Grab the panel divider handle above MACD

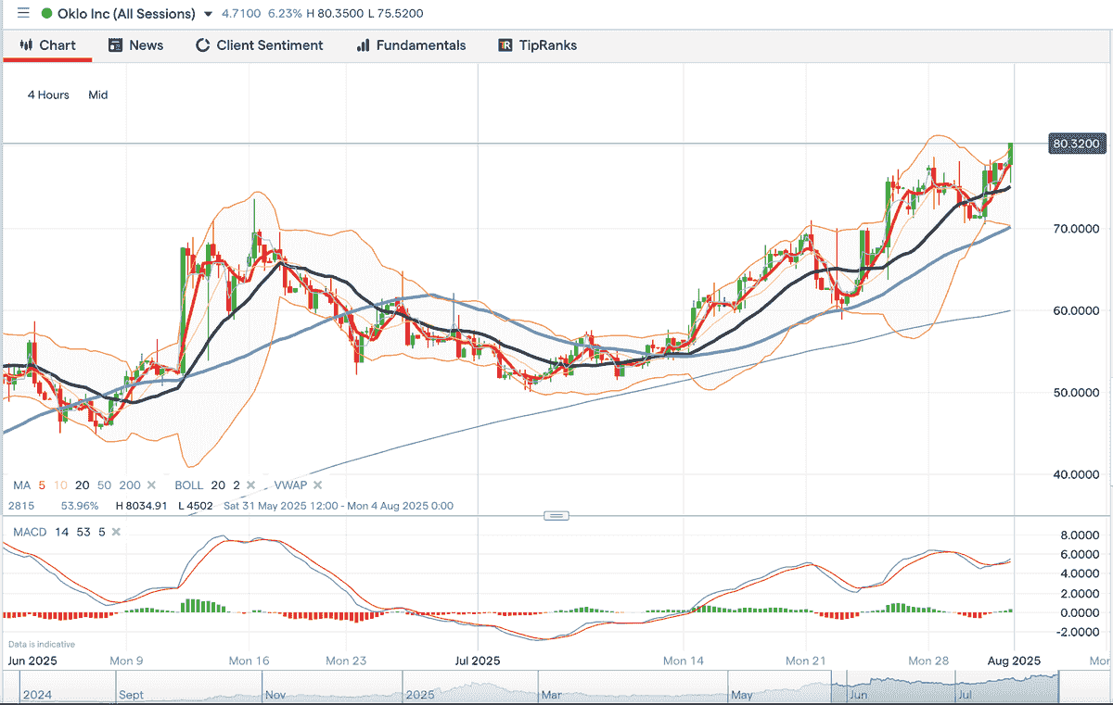coord(556,515)
